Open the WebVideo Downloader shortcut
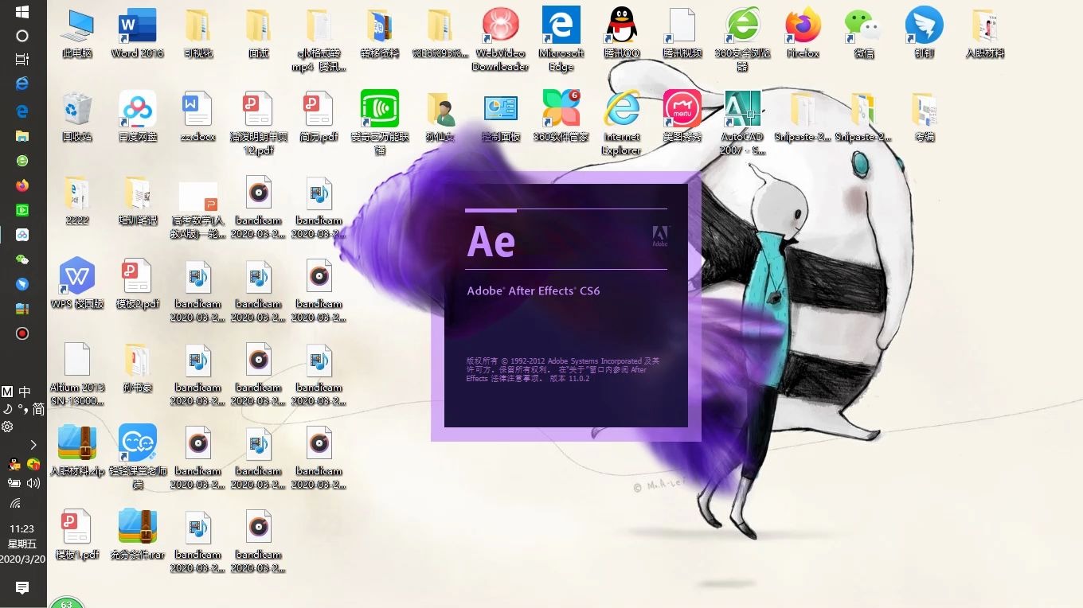Viewport: 1083px width, 608px height. point(500,40)
